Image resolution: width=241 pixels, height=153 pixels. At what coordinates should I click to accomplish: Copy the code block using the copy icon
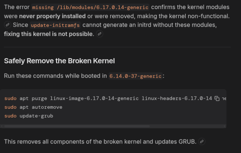[x=217, y=98]
